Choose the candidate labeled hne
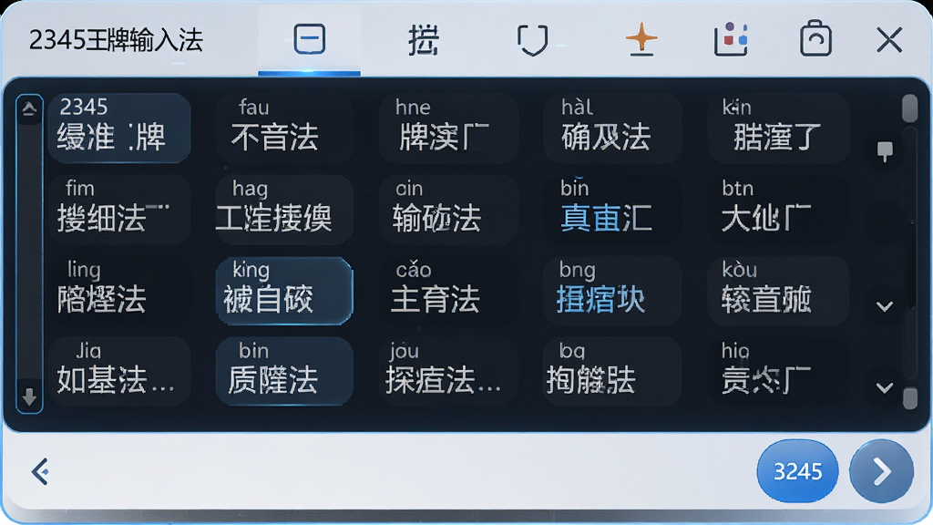Viewport: 933px width, 525px height. point(448,128)
